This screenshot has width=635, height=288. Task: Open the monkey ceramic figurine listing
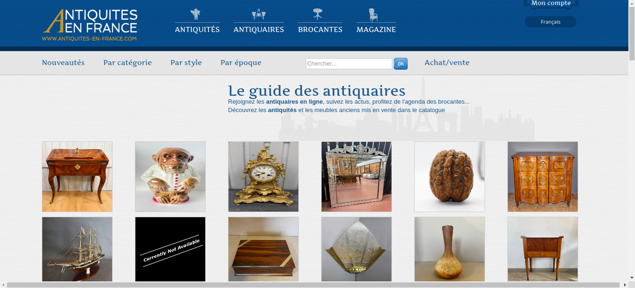point(170,177)
